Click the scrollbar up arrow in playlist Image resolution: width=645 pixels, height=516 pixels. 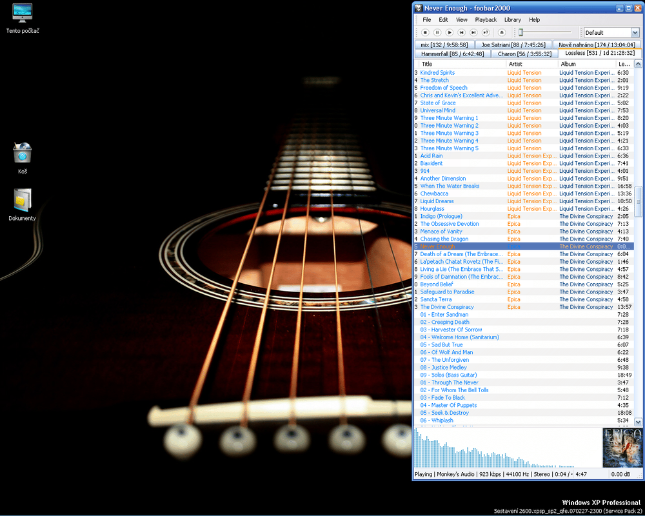[638, 64]
